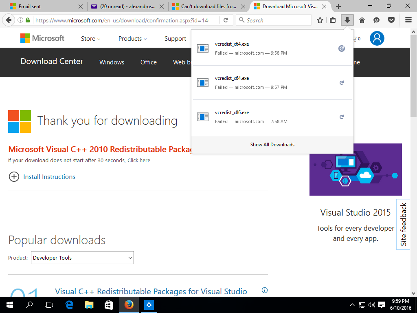Click 'Click here' to restart the download
Viewport: 417px width, 313px height.
pyautogui.click(x=139, y=161)
